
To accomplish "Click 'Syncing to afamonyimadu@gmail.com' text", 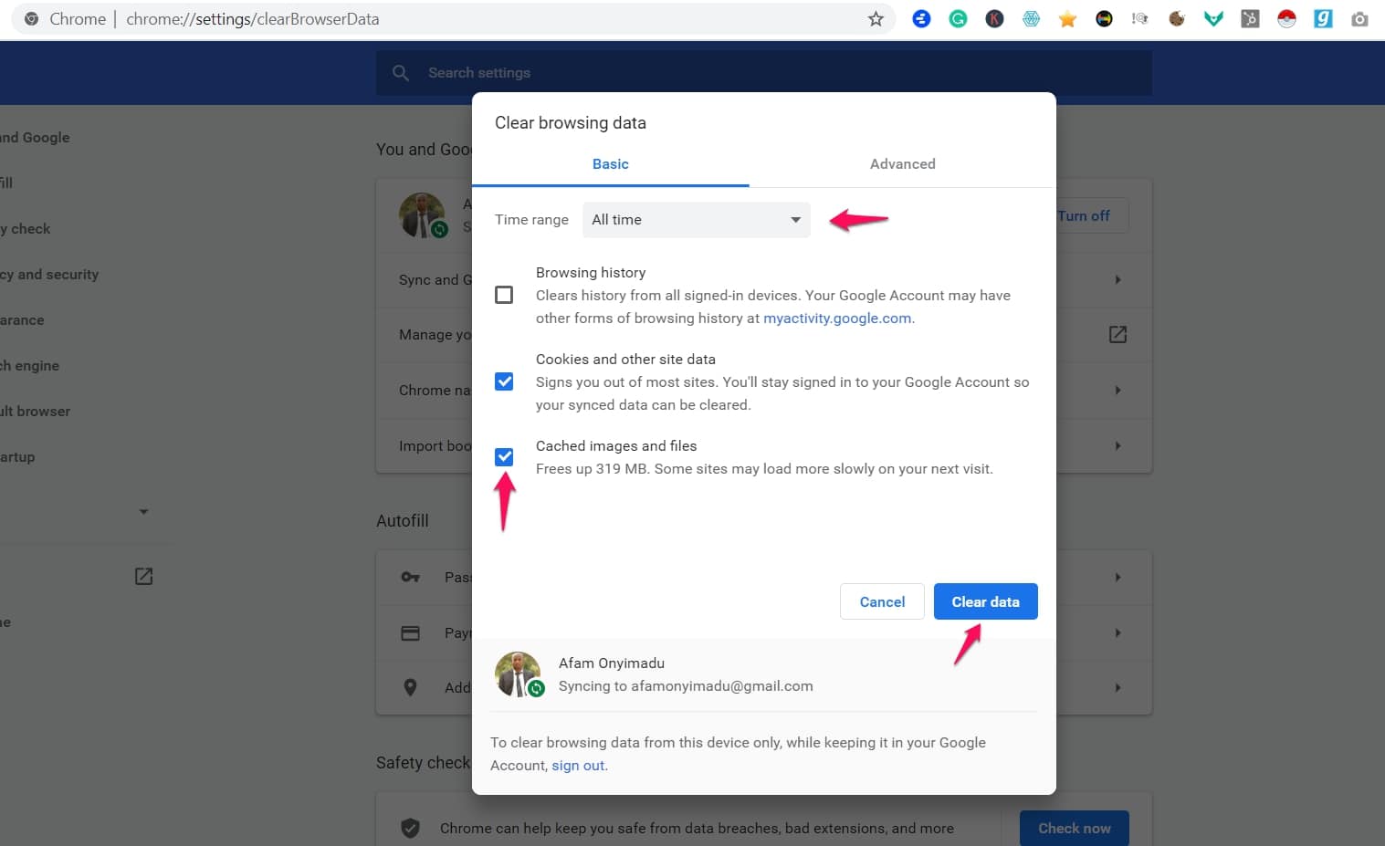I will 686,686.
